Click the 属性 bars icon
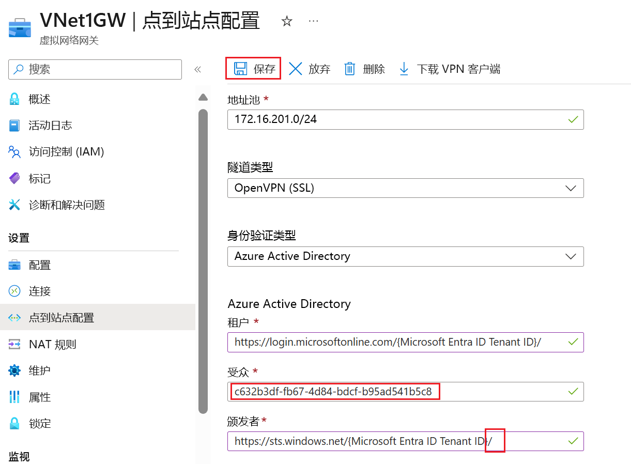The height and width of the screenshot is (464, 631). 14,397
